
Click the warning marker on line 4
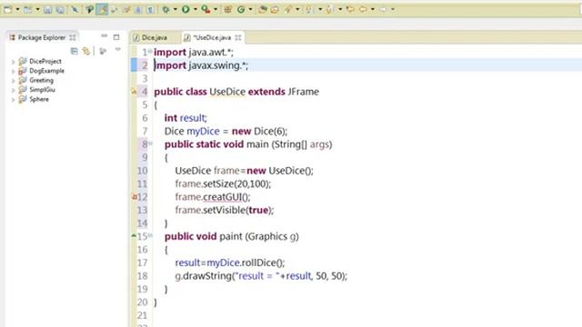point(134,91)
